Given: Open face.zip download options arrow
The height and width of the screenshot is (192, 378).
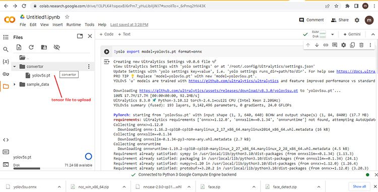Looking at the screenshot, I should pyautogui.click(x=254, y=187).
